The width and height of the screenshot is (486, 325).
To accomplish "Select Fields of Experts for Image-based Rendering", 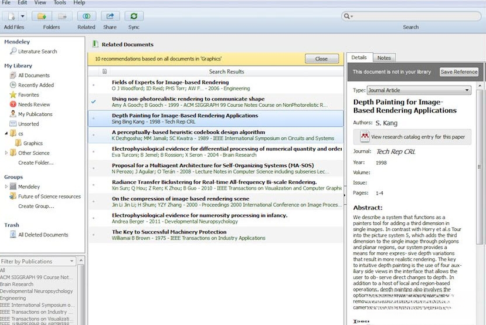I will pos(216,85).
